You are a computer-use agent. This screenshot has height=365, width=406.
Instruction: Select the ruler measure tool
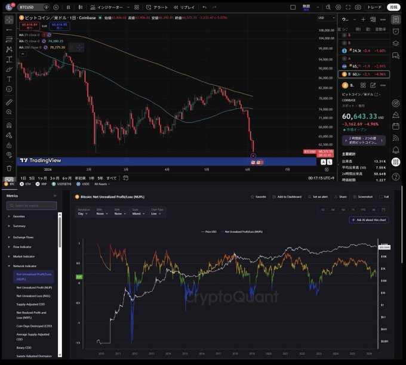[x=9, y=103]
